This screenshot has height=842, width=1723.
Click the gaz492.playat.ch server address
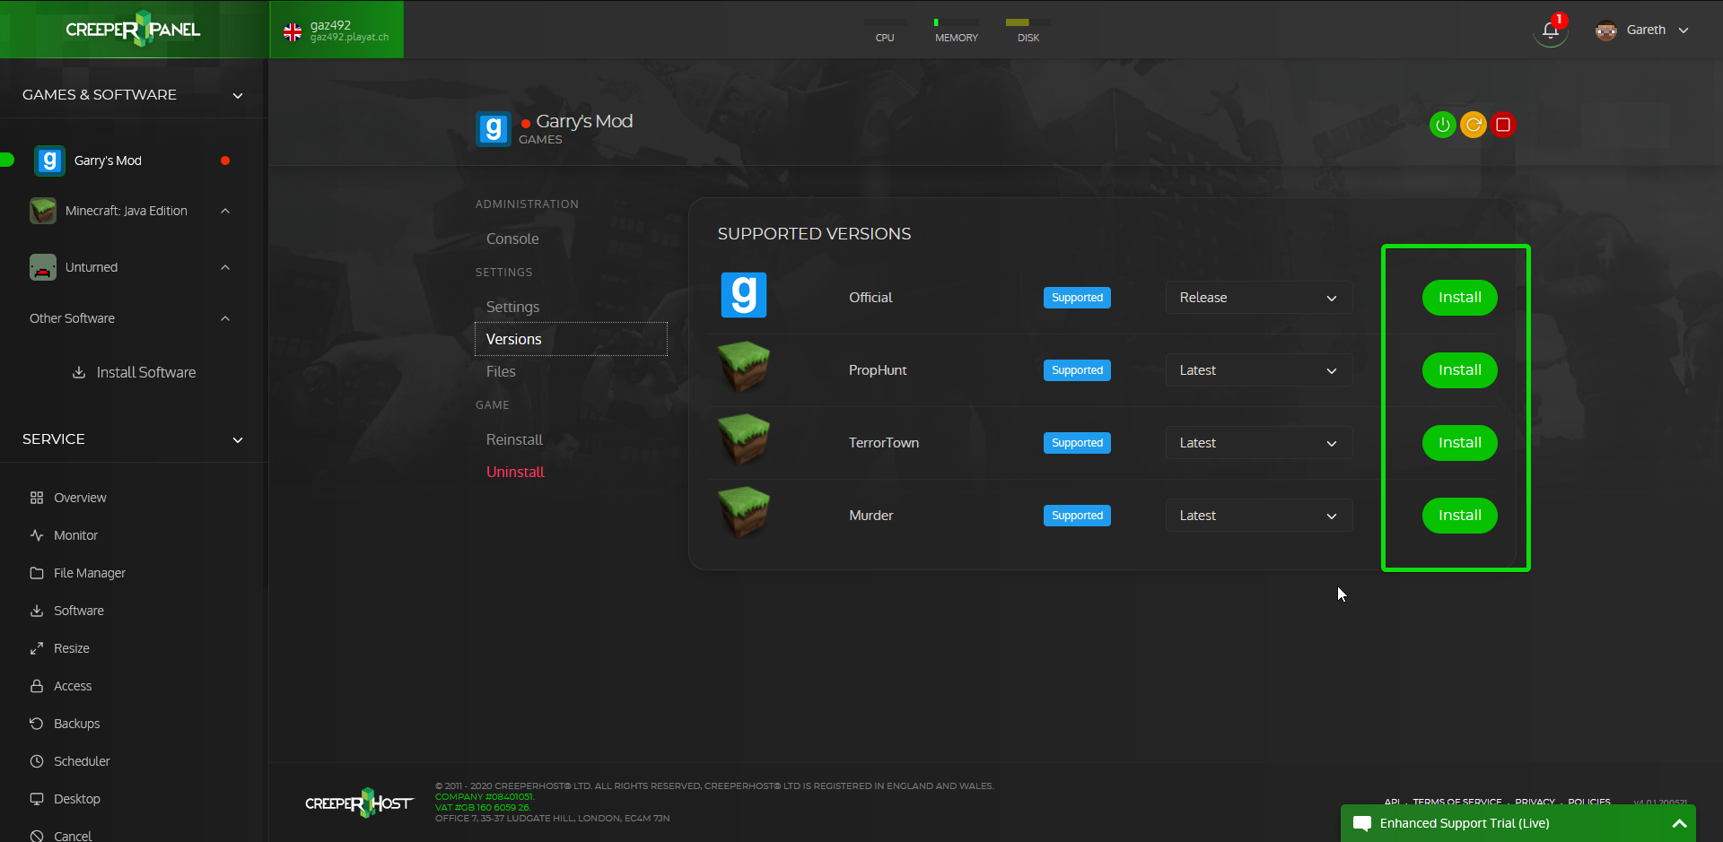[349, 38]
